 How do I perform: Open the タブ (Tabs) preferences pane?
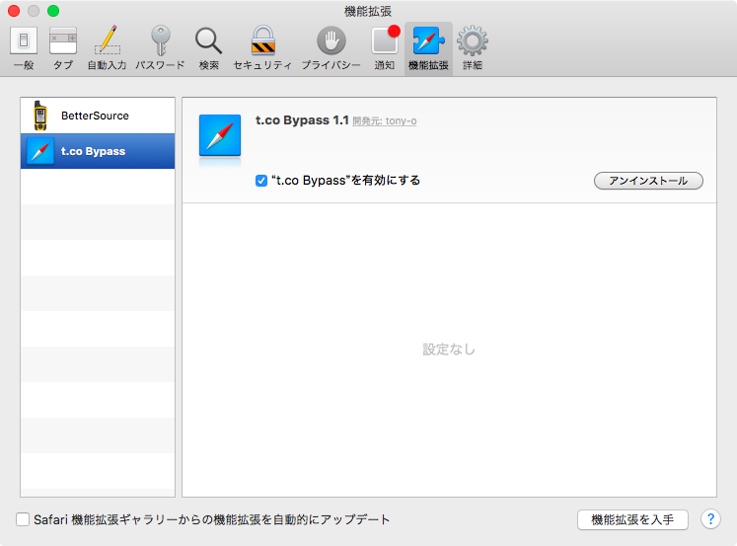pyautogui.click(x=63, y=47)
